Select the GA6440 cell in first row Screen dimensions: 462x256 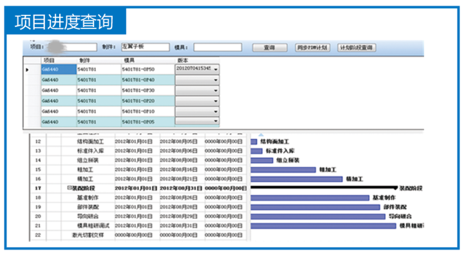(59, 69)
